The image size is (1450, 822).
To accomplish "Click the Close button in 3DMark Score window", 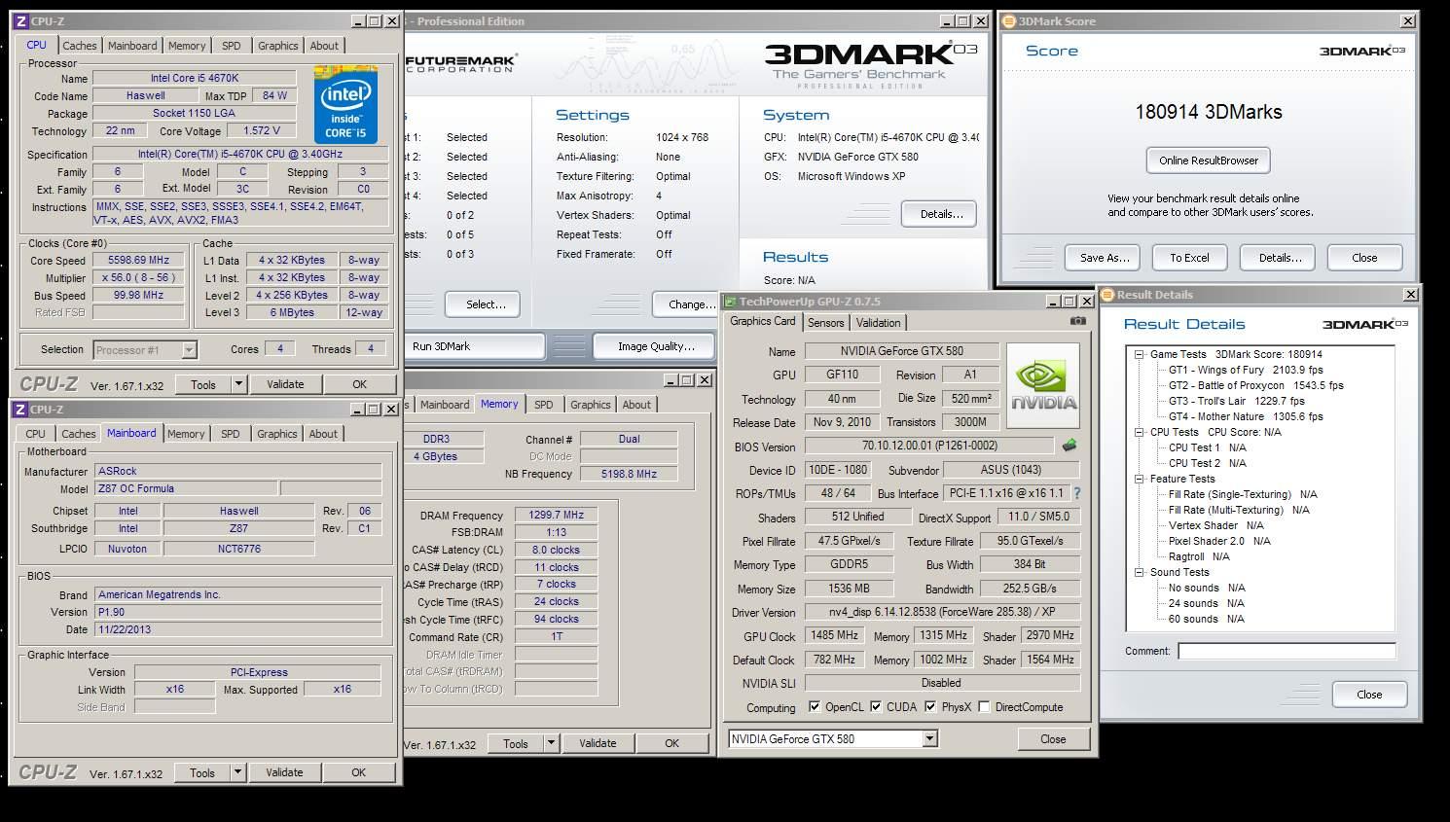I will 1363,258.
